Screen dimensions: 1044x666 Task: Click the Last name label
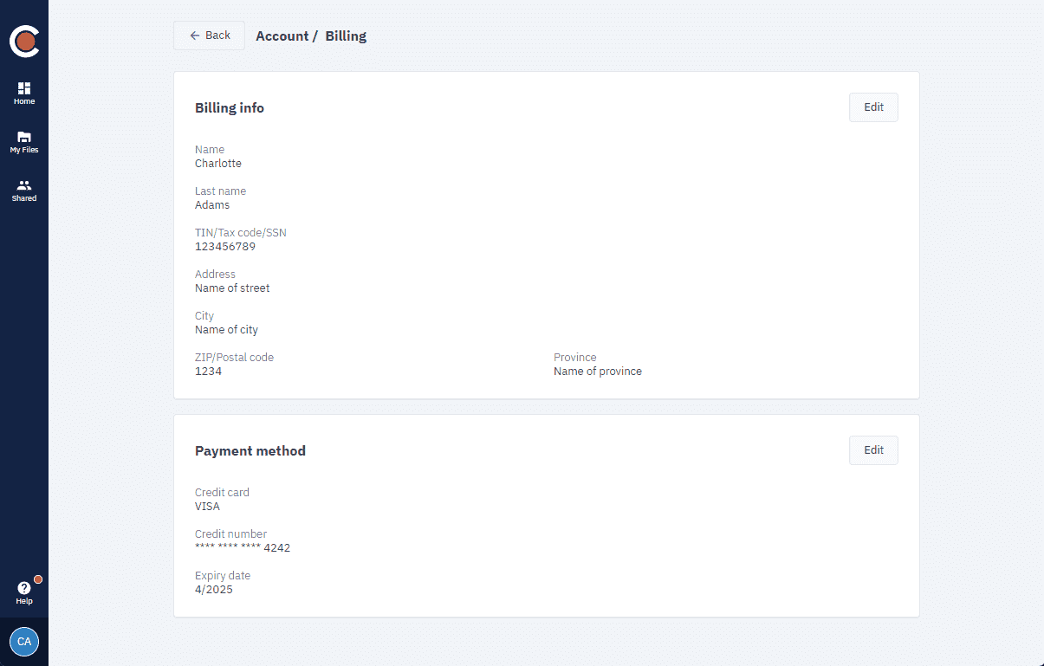click(220, 191)
